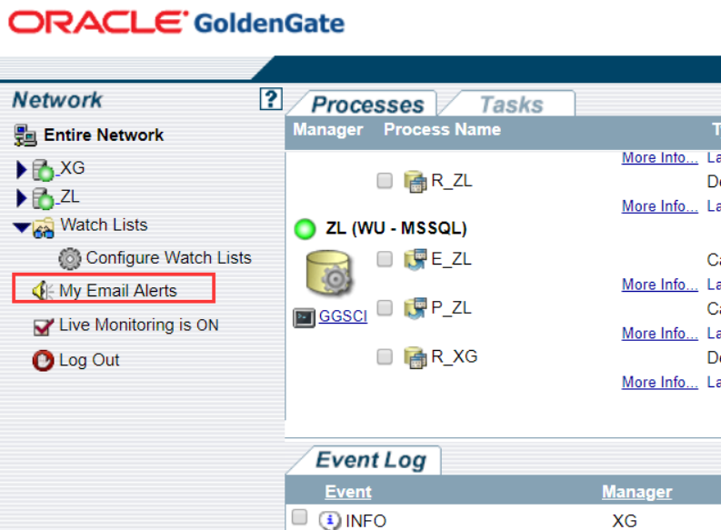Click the Oracle GoldenGate logo

(x=176, y=23)
